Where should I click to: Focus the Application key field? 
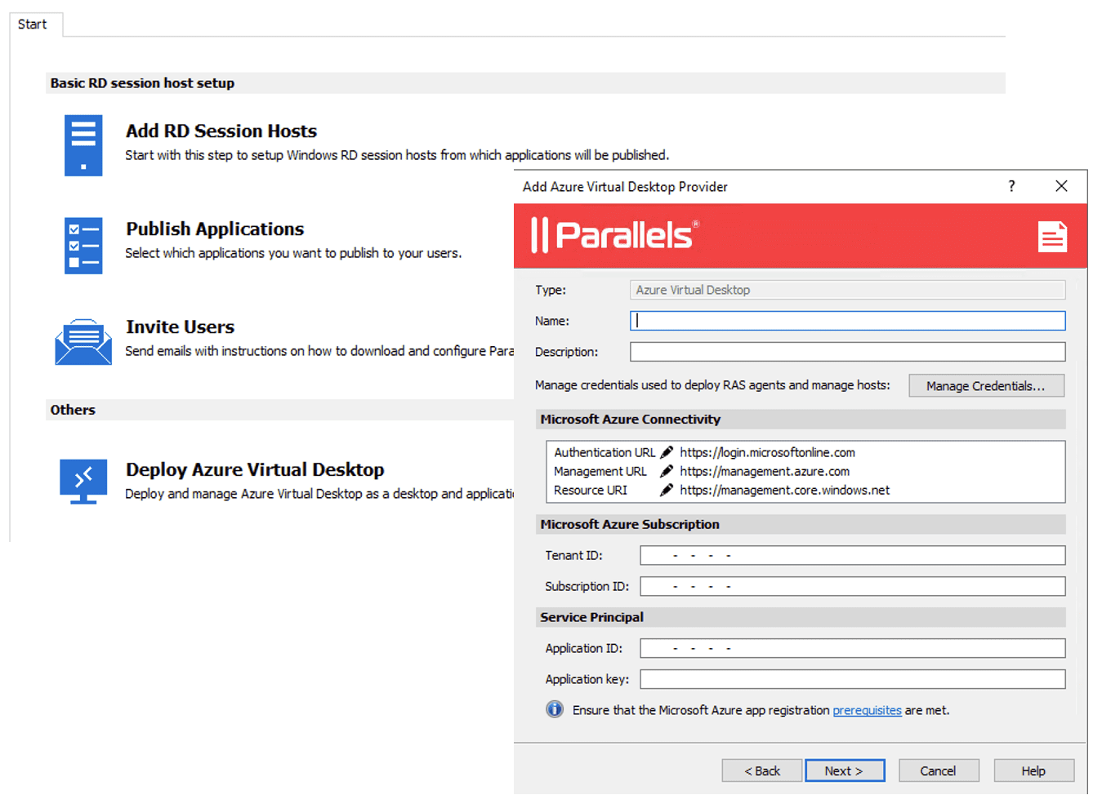click(x=852, y=679)
